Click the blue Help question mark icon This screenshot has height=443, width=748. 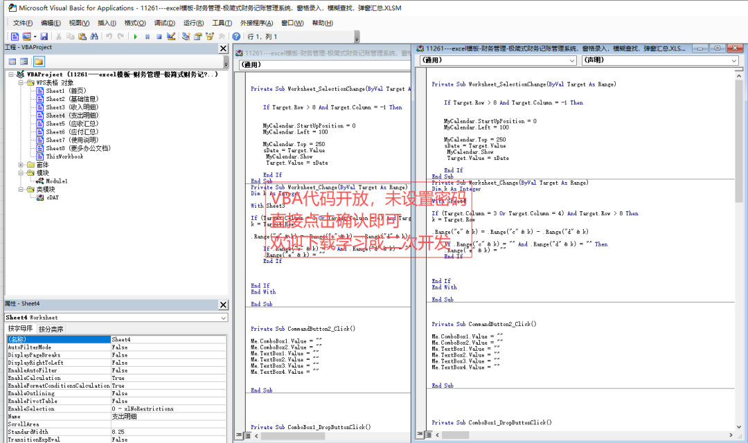pyautogui.click(x=236, y=37)
